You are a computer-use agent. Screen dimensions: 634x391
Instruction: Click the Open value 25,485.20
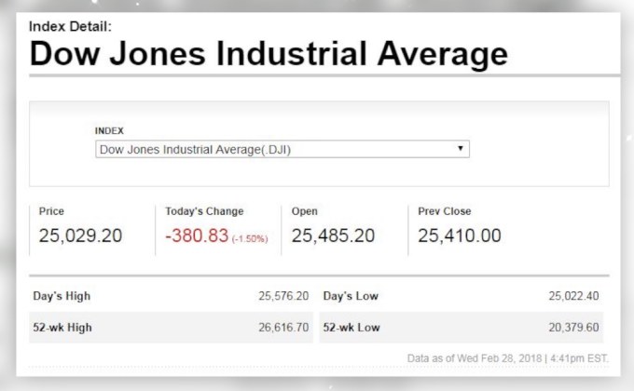tap(333, 236)
